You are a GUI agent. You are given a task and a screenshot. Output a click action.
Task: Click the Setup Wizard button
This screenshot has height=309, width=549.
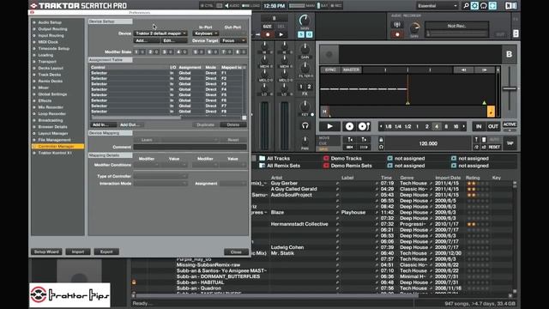coord(46,251)
